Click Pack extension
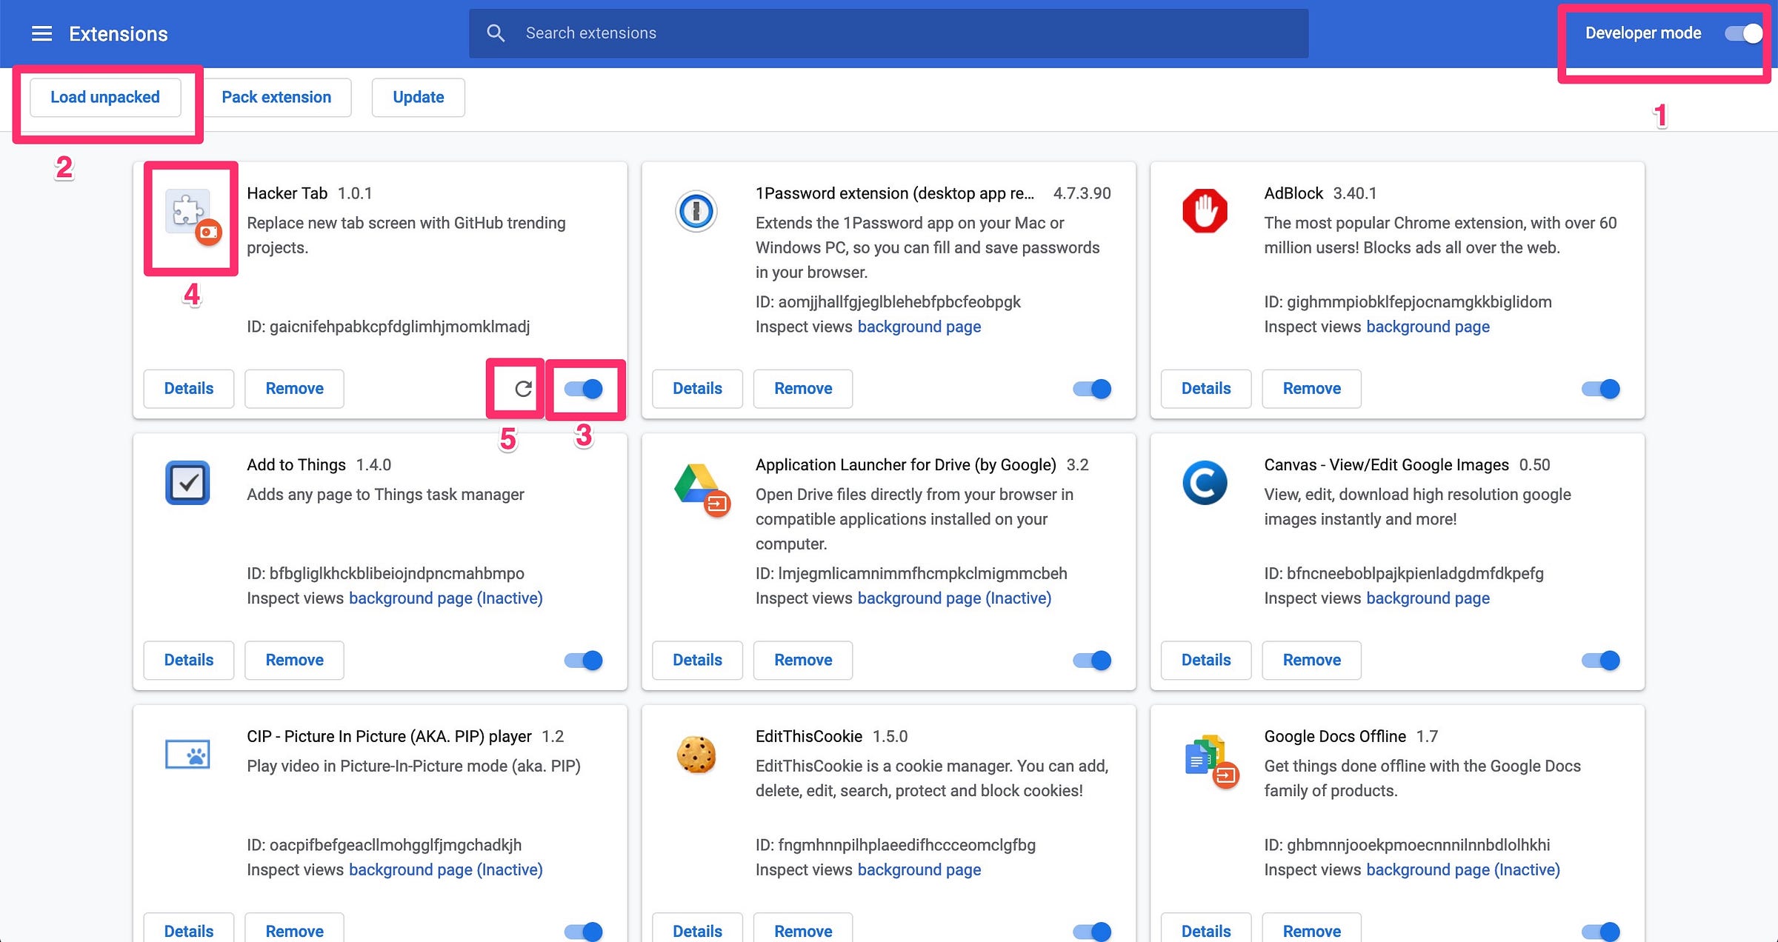Viewport: 1778px width, 942px height. click(276, 98)
